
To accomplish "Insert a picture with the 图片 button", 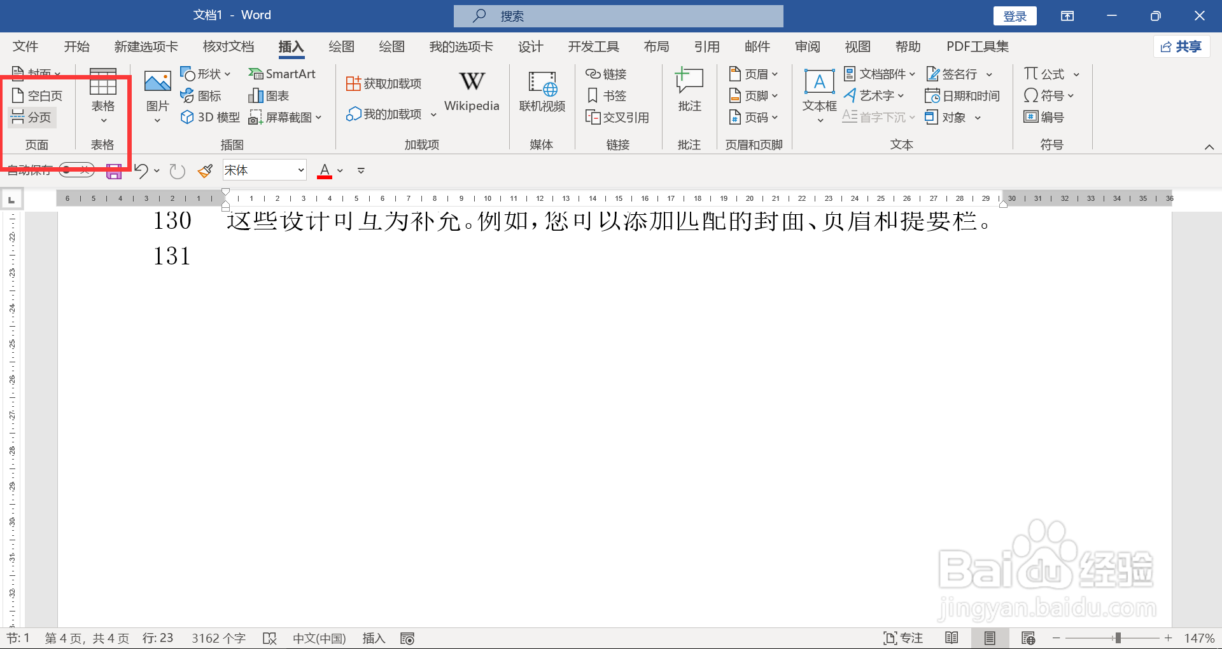I will tap(157, 96).
